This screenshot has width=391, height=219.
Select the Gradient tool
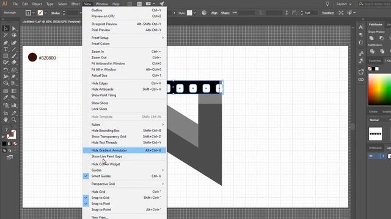14,91
